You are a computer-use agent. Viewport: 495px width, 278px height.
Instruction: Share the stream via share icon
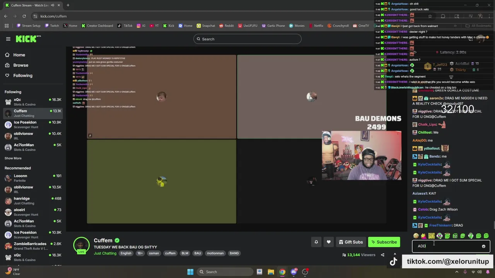[382, 255]
